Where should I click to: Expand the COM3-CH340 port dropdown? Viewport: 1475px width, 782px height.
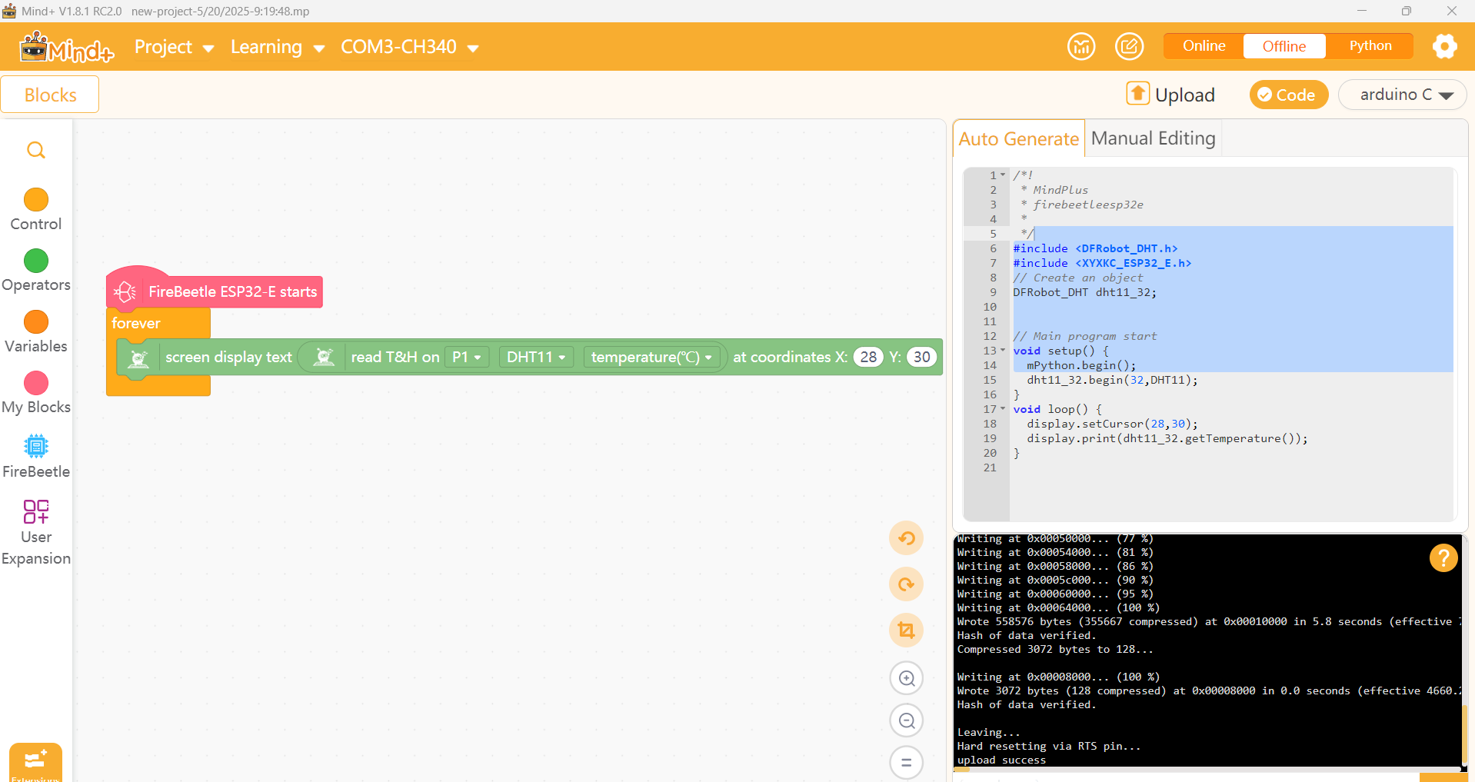coord(409,47)
